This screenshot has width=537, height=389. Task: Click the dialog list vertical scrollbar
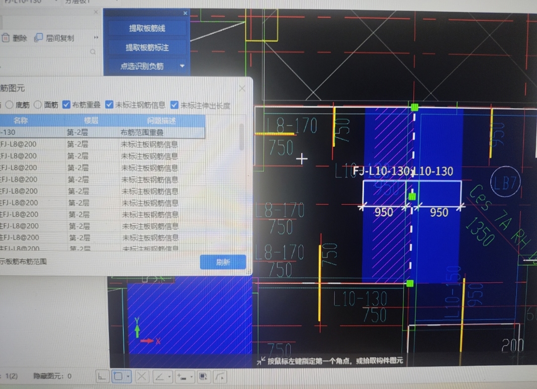coord(242,137)
